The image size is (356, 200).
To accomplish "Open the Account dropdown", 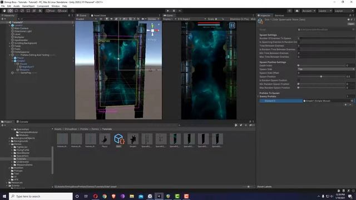I will pyautogui.click(x=309, y=11).
